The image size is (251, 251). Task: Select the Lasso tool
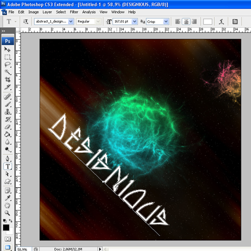point(8,64)
